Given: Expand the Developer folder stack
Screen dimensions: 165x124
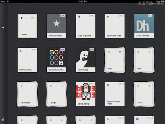Looking at the screenshot, I should pyautogui.click(x=27, y=94).
